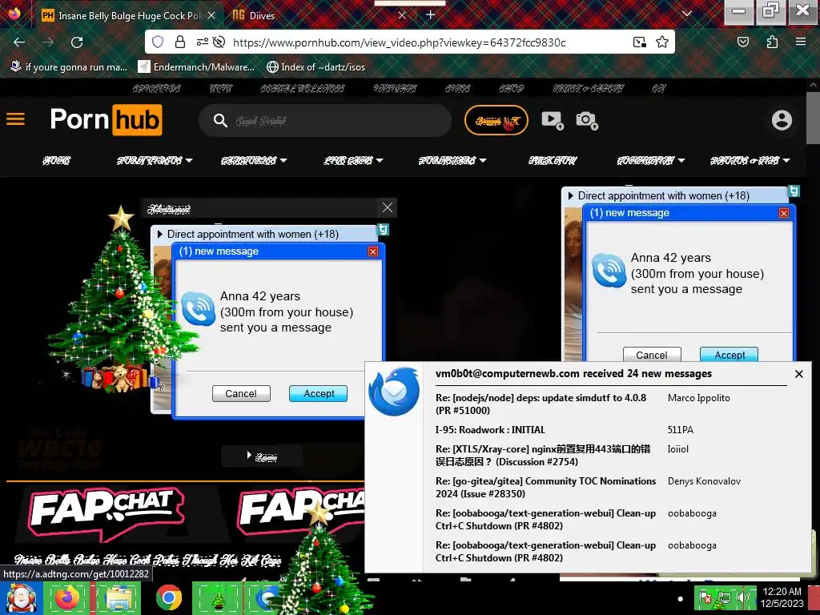Image resolution: width=820 pixels, height=615 pixels.
Task: Expand the Live Cams navigation dropdown arrow
Action: pyautogui.click(x=380, y=160)
